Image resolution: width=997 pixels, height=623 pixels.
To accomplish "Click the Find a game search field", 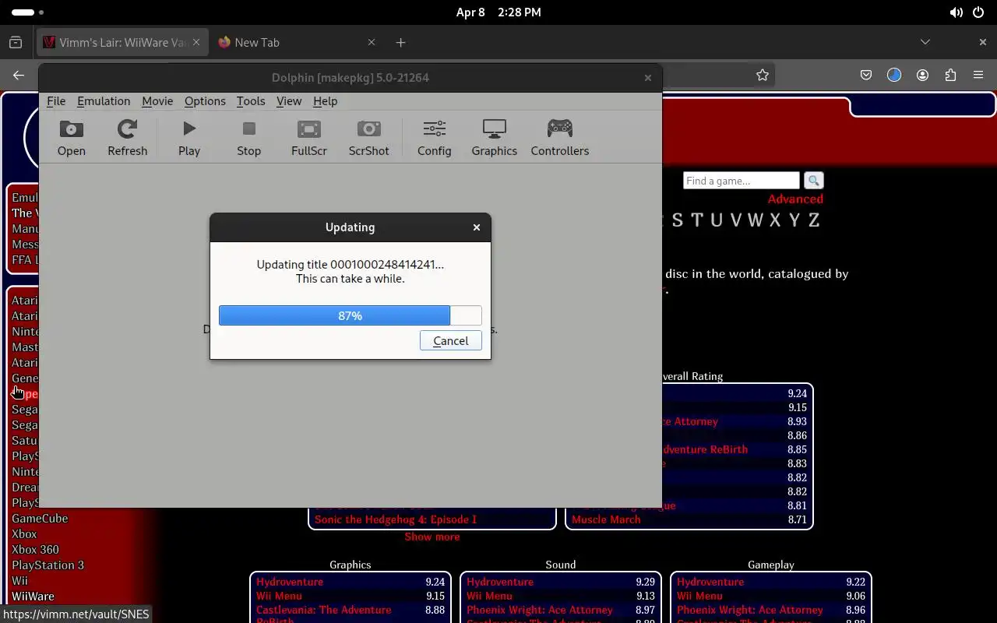I will (742, 181).
